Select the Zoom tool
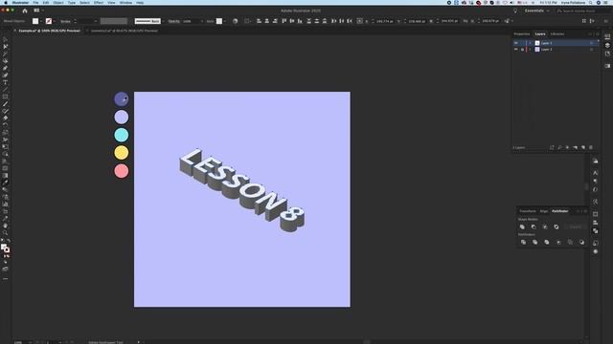Viewport: 613px width, 344px height. [5, 233]
